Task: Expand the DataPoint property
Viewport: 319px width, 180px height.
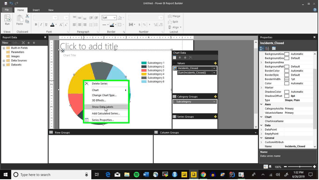Action: [261, 130]
